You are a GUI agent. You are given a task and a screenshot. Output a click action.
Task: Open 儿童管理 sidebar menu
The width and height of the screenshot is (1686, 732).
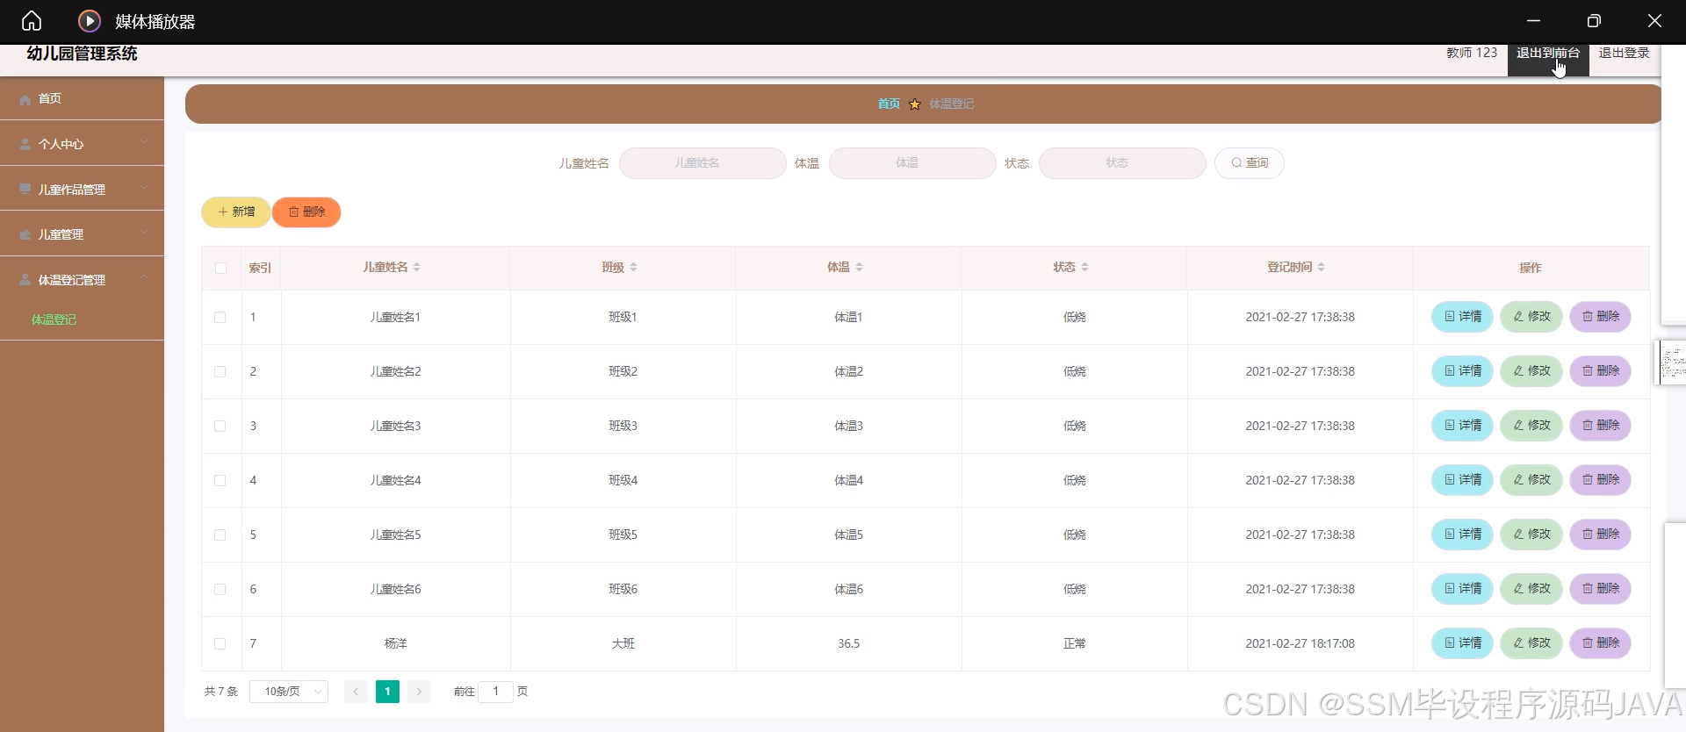pos(82,234)
